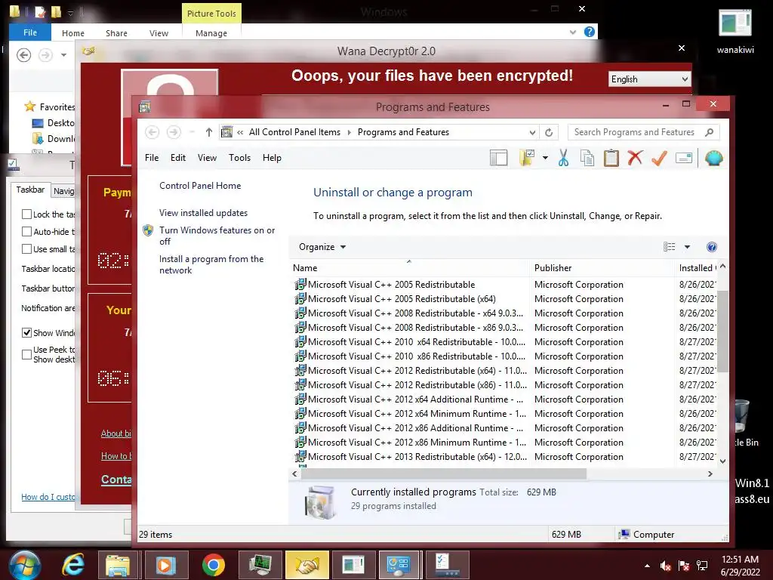773x580 pixels.
Task: Click the blue help icon beside view options
Action: coord(711,247)
